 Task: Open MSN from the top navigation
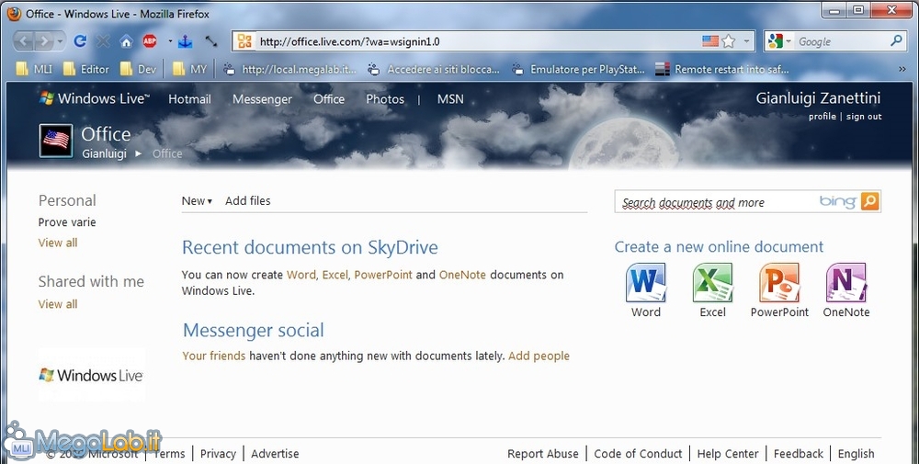[x=450, y=99]
